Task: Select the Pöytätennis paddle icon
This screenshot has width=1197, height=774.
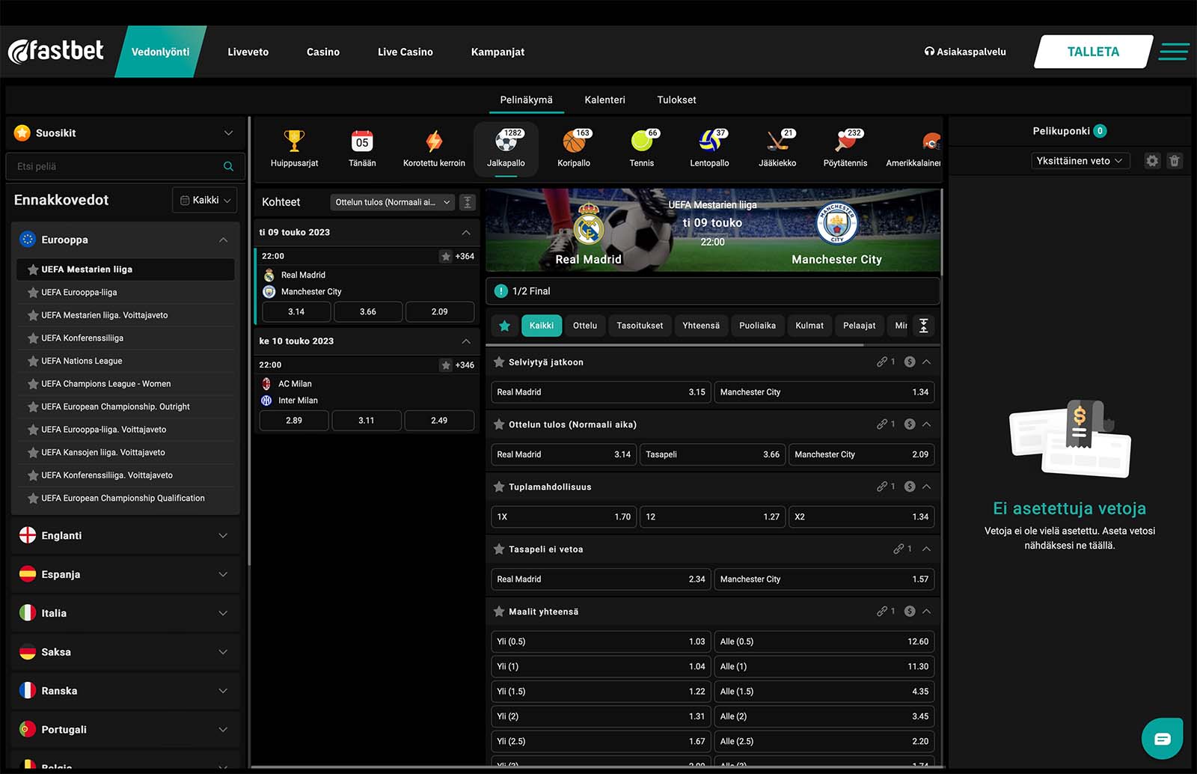Action: [845, 141]
